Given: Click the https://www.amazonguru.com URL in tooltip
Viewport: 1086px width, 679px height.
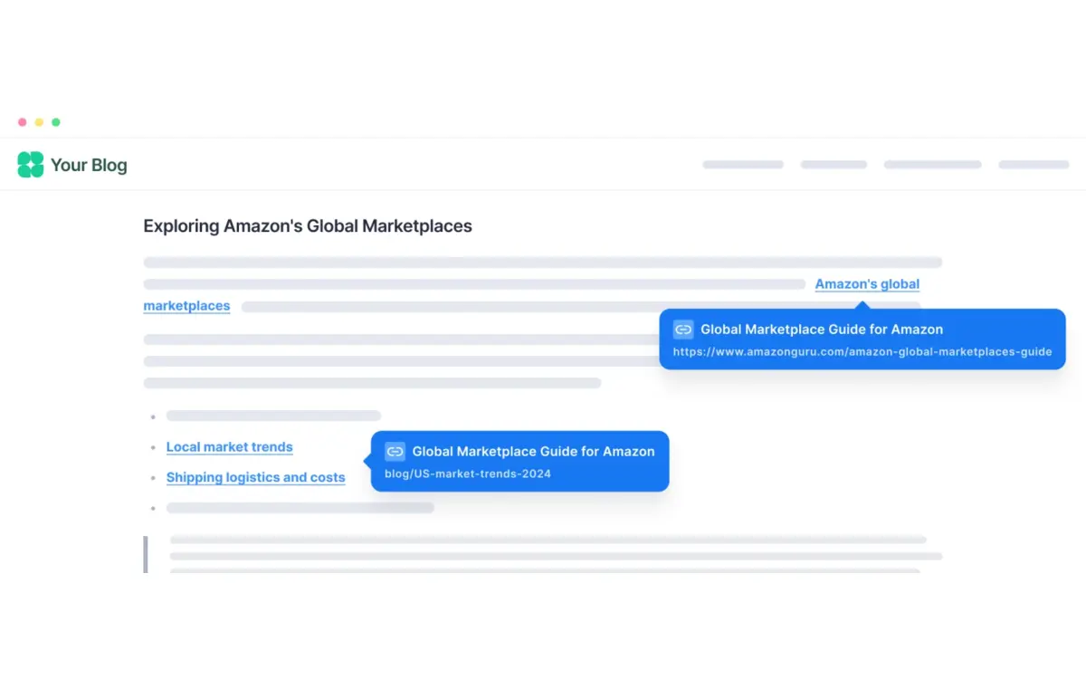Looking at the screenshot, I should pos(862,351).
